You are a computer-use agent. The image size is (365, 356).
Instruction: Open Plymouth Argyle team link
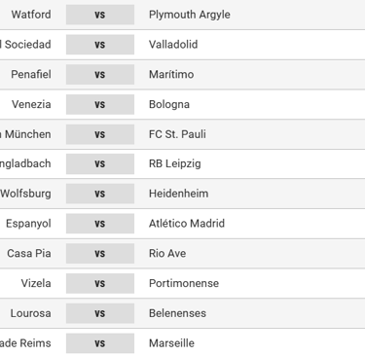point(190,15)
